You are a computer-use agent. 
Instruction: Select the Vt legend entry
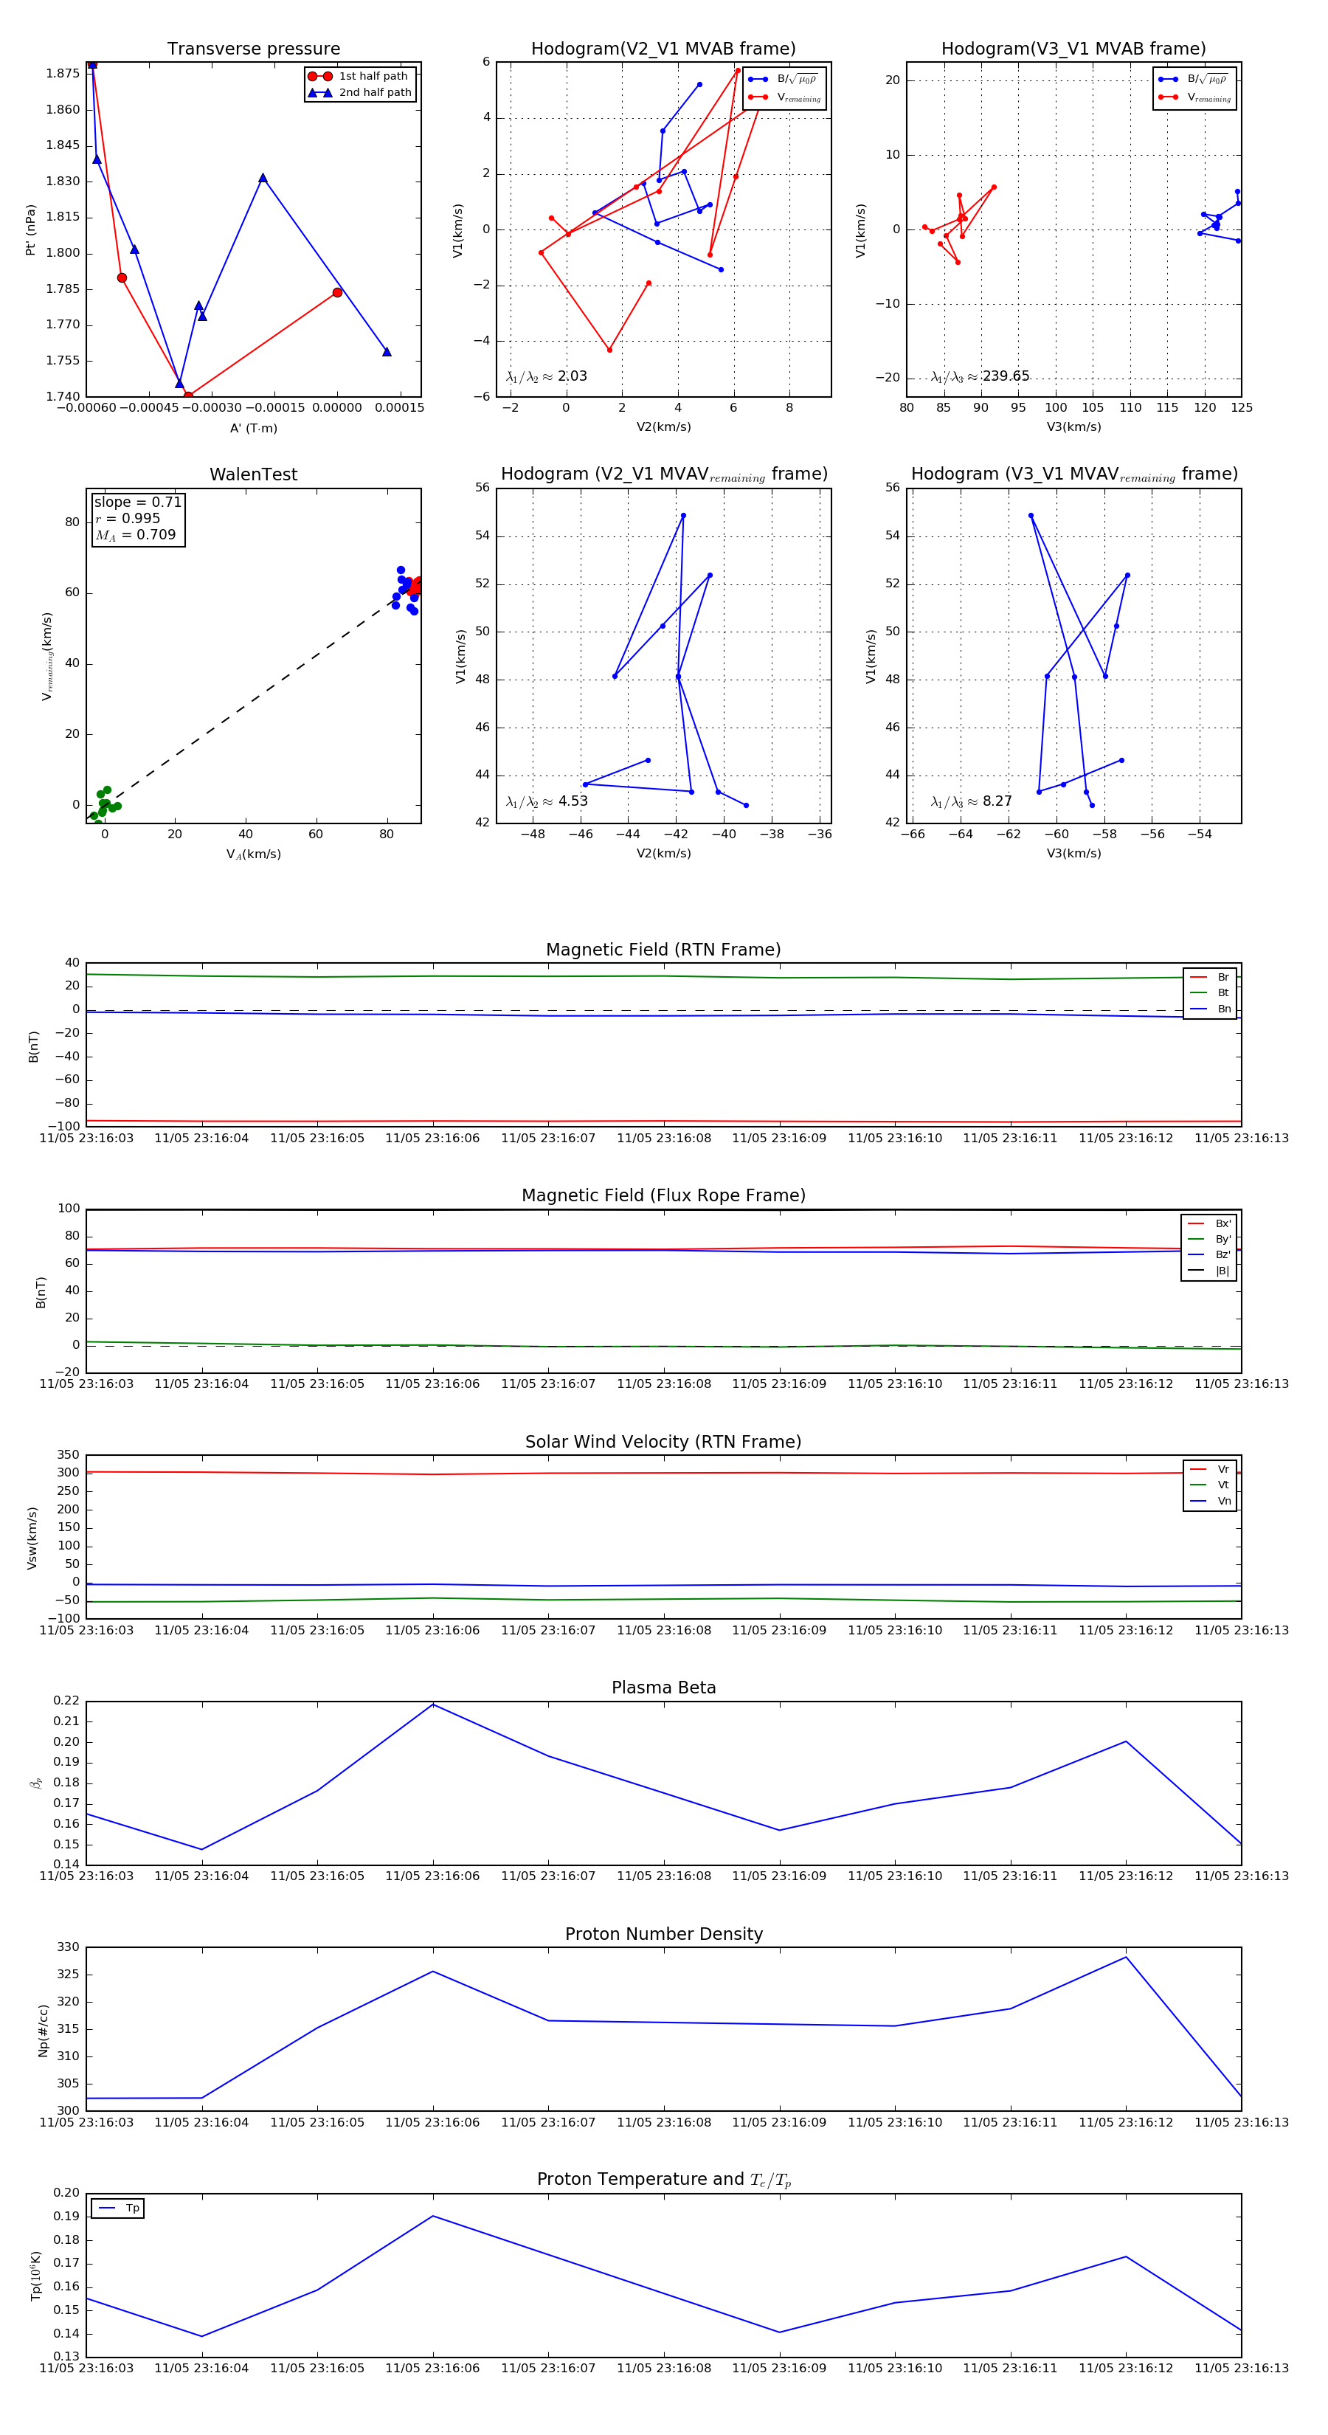click(x=1210, y=1485)
